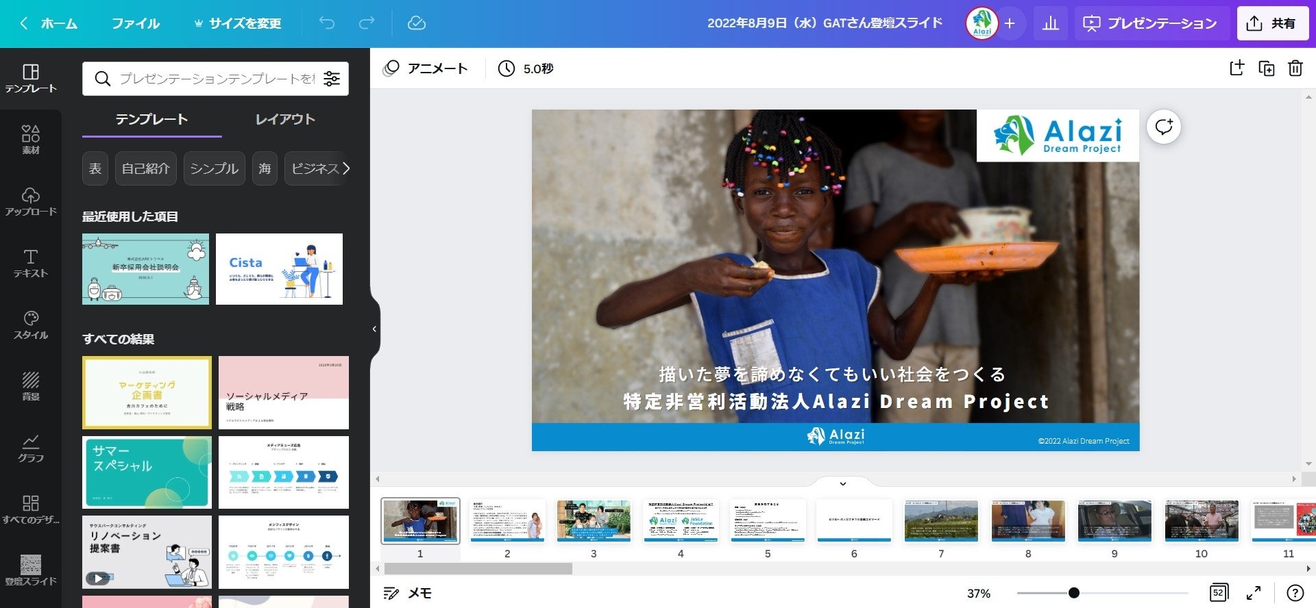
Task: Select slide thumbnail 8
Action: 1028,521
